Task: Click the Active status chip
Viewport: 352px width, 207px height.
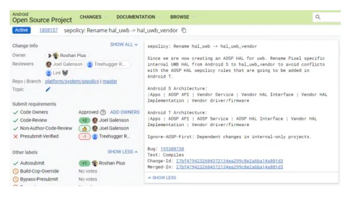Action: pos(21,30)
